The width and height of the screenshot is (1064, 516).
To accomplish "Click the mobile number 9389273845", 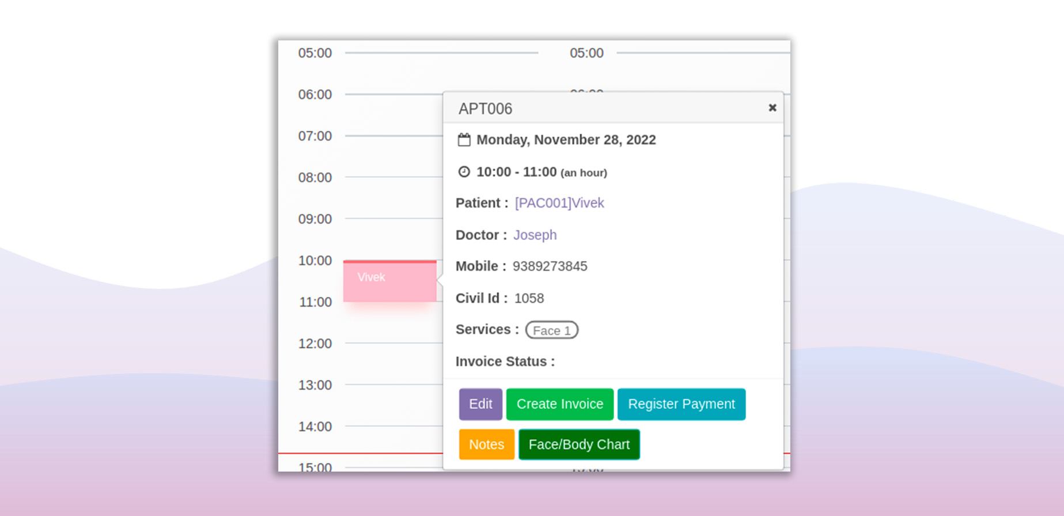I will pos(550,266).
